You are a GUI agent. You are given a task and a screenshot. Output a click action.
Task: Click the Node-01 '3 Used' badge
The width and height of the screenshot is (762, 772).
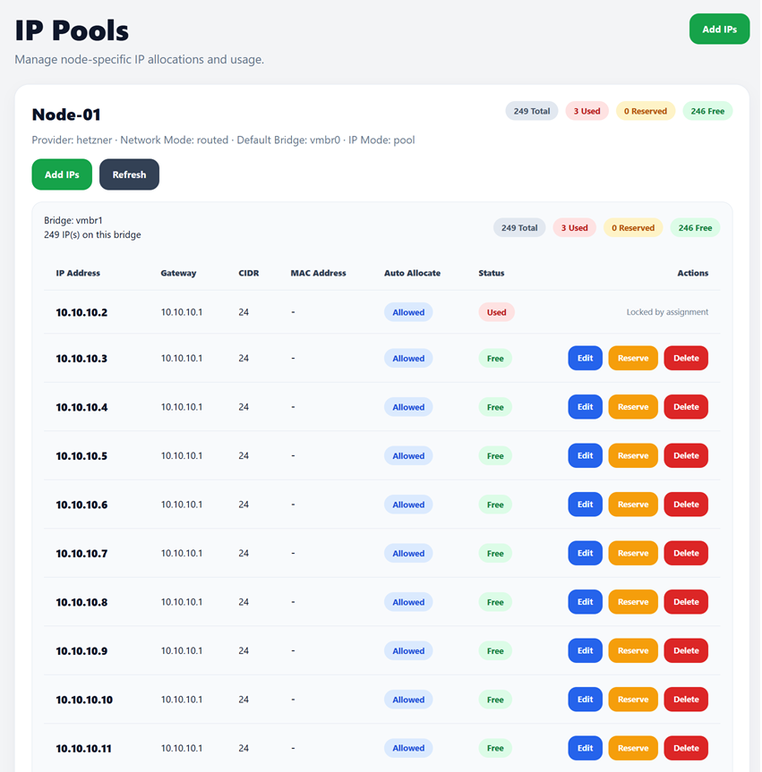[x=586, y=111]
